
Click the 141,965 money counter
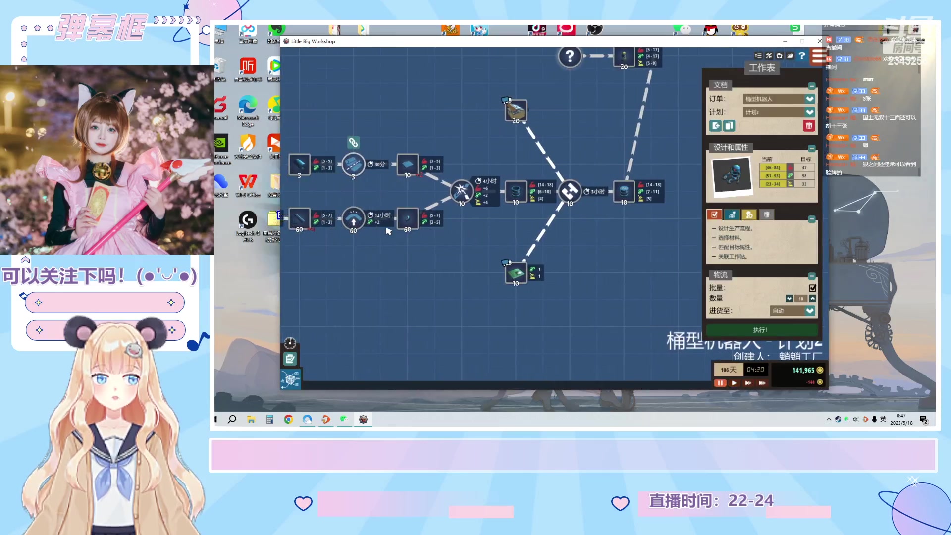803,370
